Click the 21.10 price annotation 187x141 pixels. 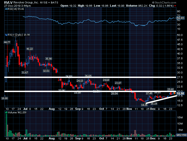click(x=77, y=93)
